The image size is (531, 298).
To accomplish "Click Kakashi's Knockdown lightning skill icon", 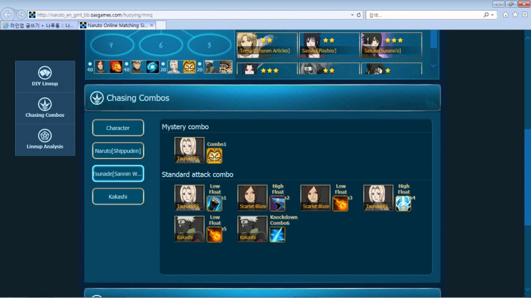I will click(x=277, y=234).
